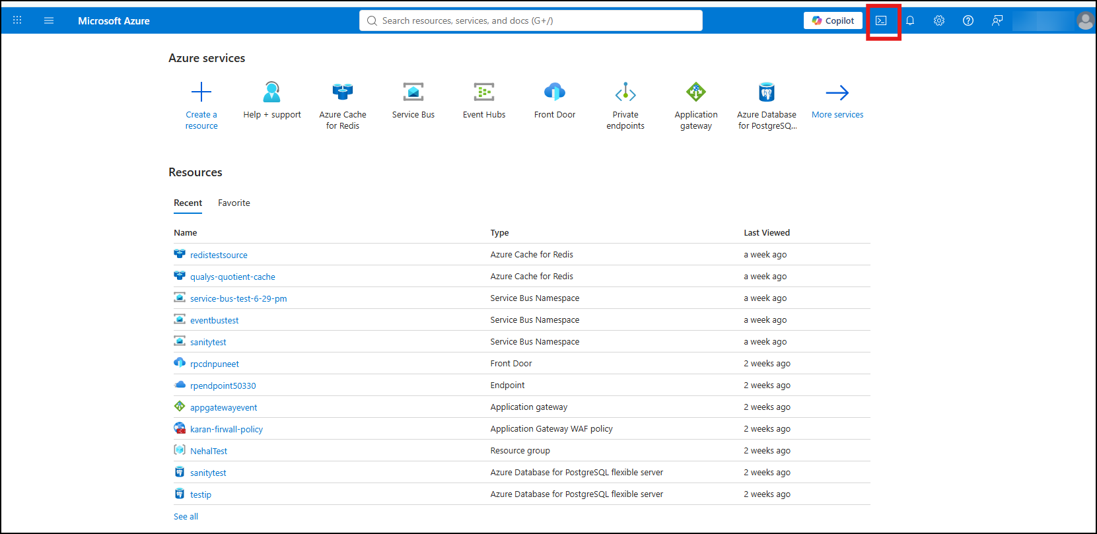
Task: Open the sanitytest Service Bus Namespace resource
Action: (x=208, y=342)
